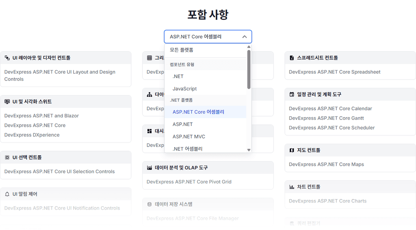
Task: Click the diagram hierarchy icon
Action: point(149,94)
